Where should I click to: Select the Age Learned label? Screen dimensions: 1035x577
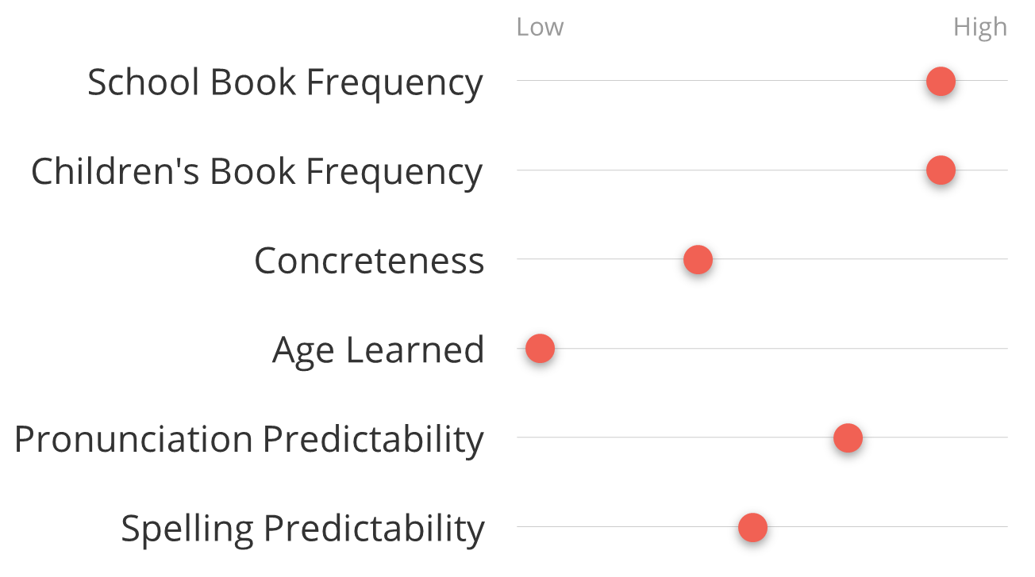378,350
